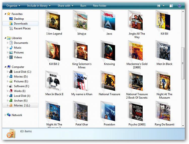Collapse the Favorites tree group
This screenshot has height=144, width=189.
5,14
